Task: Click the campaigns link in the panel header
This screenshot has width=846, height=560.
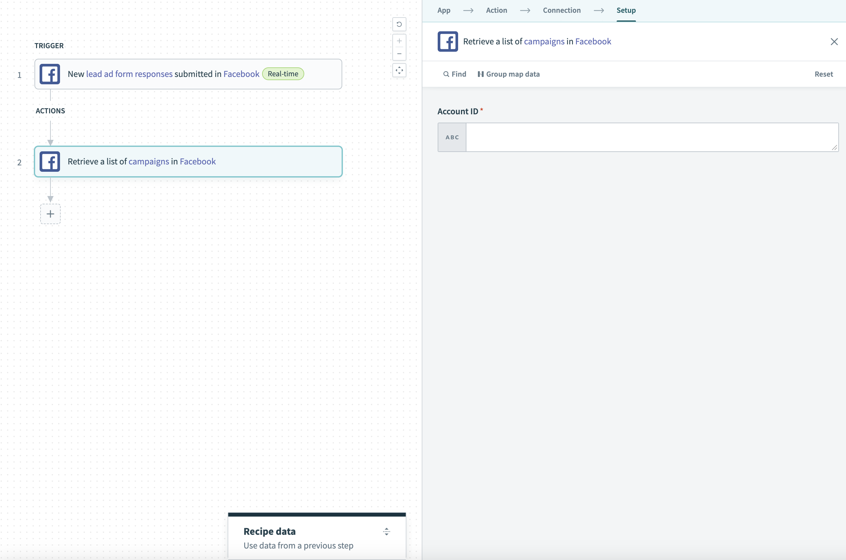Action: tap(544, 42)
